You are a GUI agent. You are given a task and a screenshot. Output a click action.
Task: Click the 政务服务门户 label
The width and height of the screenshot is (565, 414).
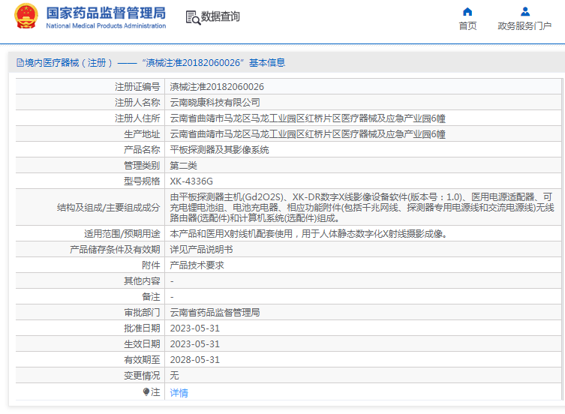coord(524,26)
